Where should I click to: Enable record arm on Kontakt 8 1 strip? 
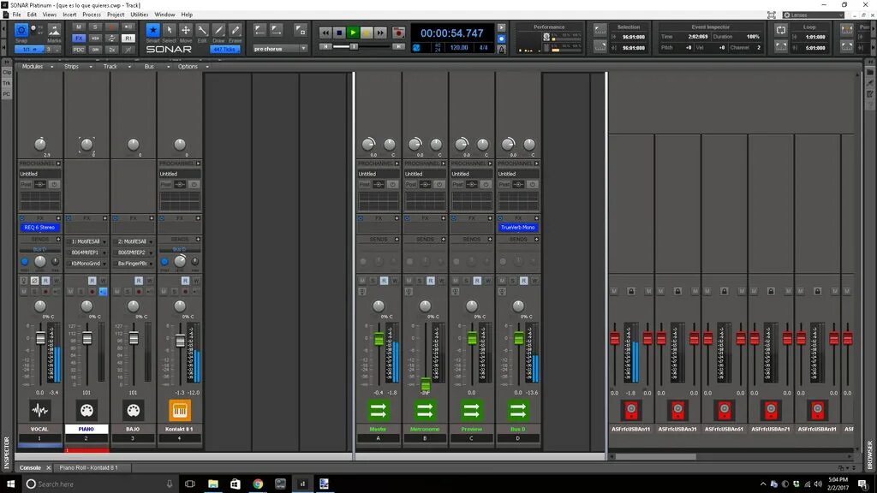pyautogui.click(x=185, y=291)
